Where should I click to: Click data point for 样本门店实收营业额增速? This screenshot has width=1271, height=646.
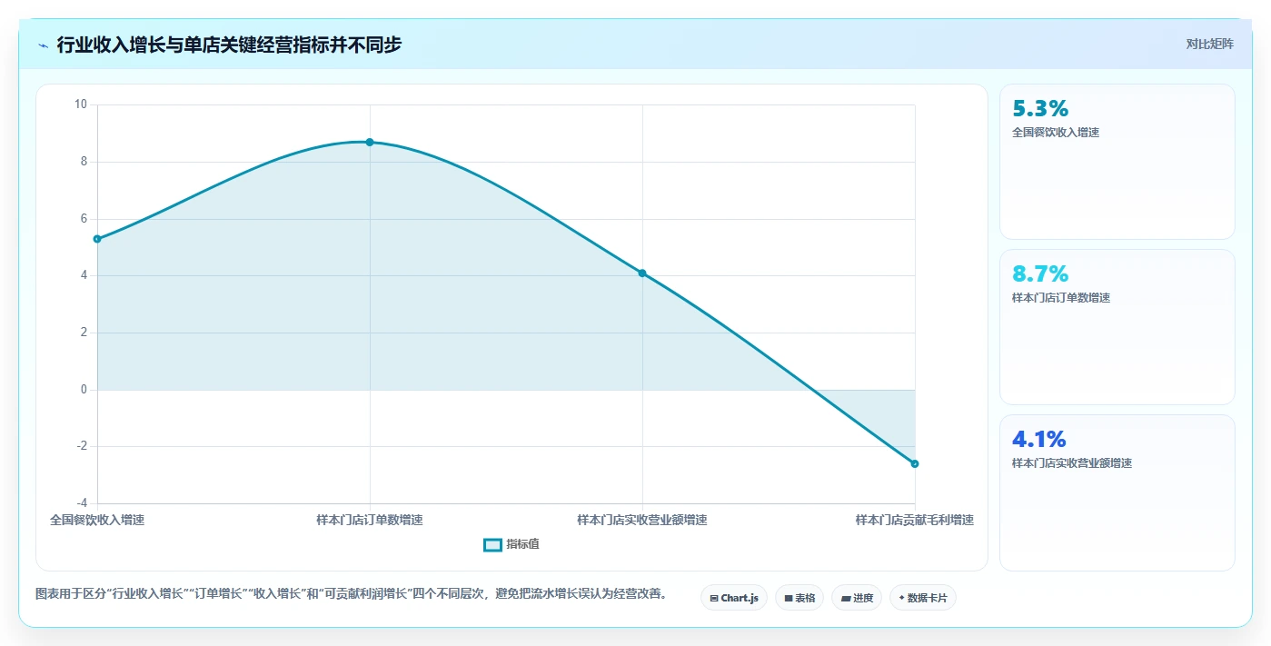(x=642, y=273)
